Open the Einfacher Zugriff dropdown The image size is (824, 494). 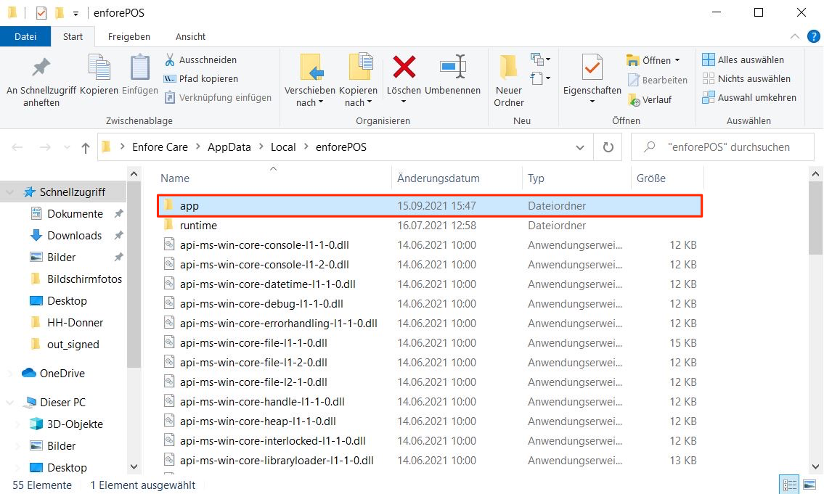pos(540,79)
